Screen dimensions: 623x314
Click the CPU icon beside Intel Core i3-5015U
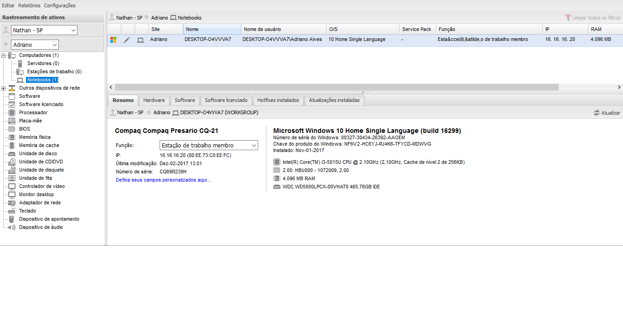coord(277,162)
